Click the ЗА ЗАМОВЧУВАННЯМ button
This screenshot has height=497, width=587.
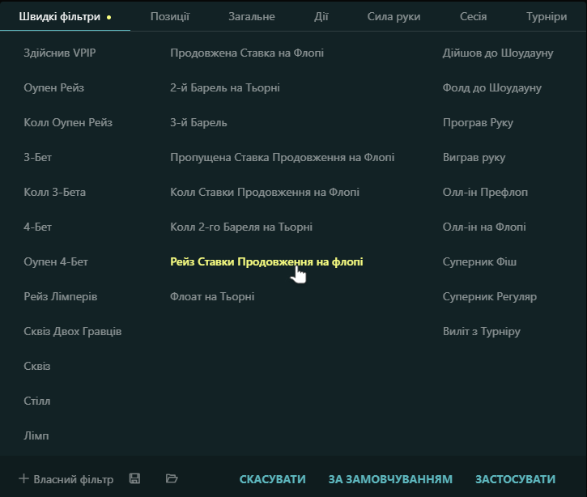point(390,479)
